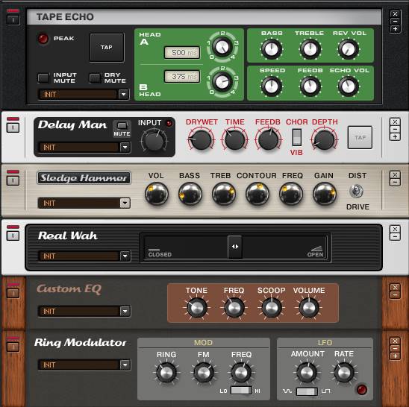Viewport: 409px width, 407px height.
Task: Click the Delay Man TAP button
Action: pyautogui.click(x=360, y=137)
